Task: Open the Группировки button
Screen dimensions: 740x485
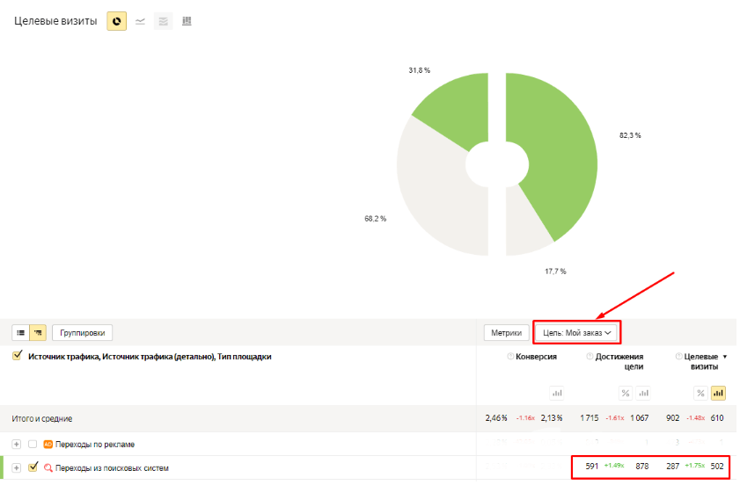Action: (82, 333)
